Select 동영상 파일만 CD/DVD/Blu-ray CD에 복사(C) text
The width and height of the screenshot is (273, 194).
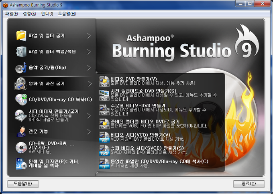159,162
